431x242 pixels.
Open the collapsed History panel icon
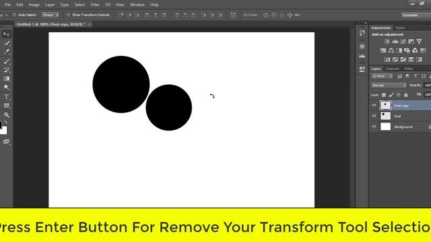click(362, 33)
